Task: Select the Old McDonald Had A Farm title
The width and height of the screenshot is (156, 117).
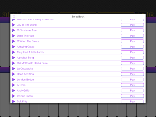Action: (x=32, y=63)
